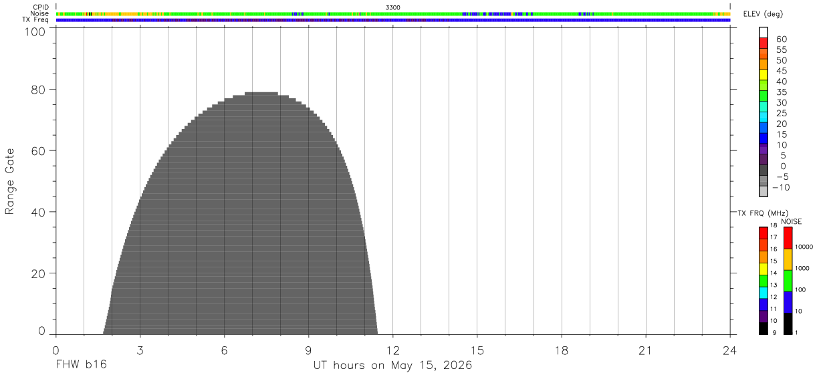Click the 12 tick label on time axis
The height and width of the screenshot is (379, 821).
pyautogui.click(x=393, y=350)
